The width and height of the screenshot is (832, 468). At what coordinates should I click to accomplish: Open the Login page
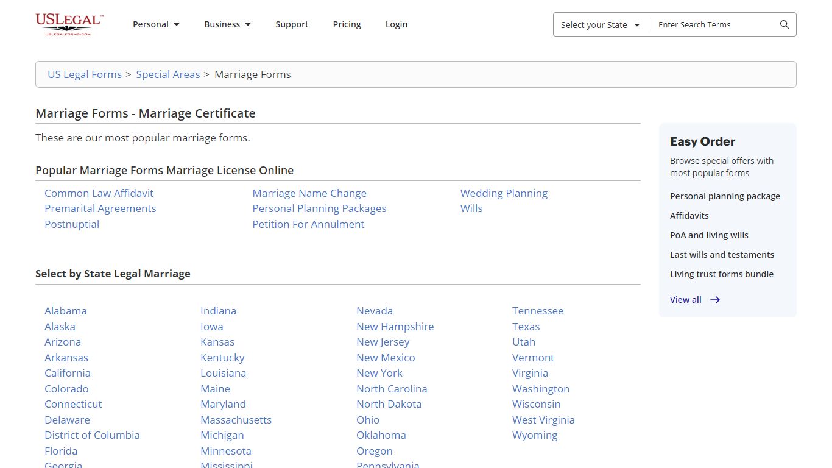click(397, 24)
